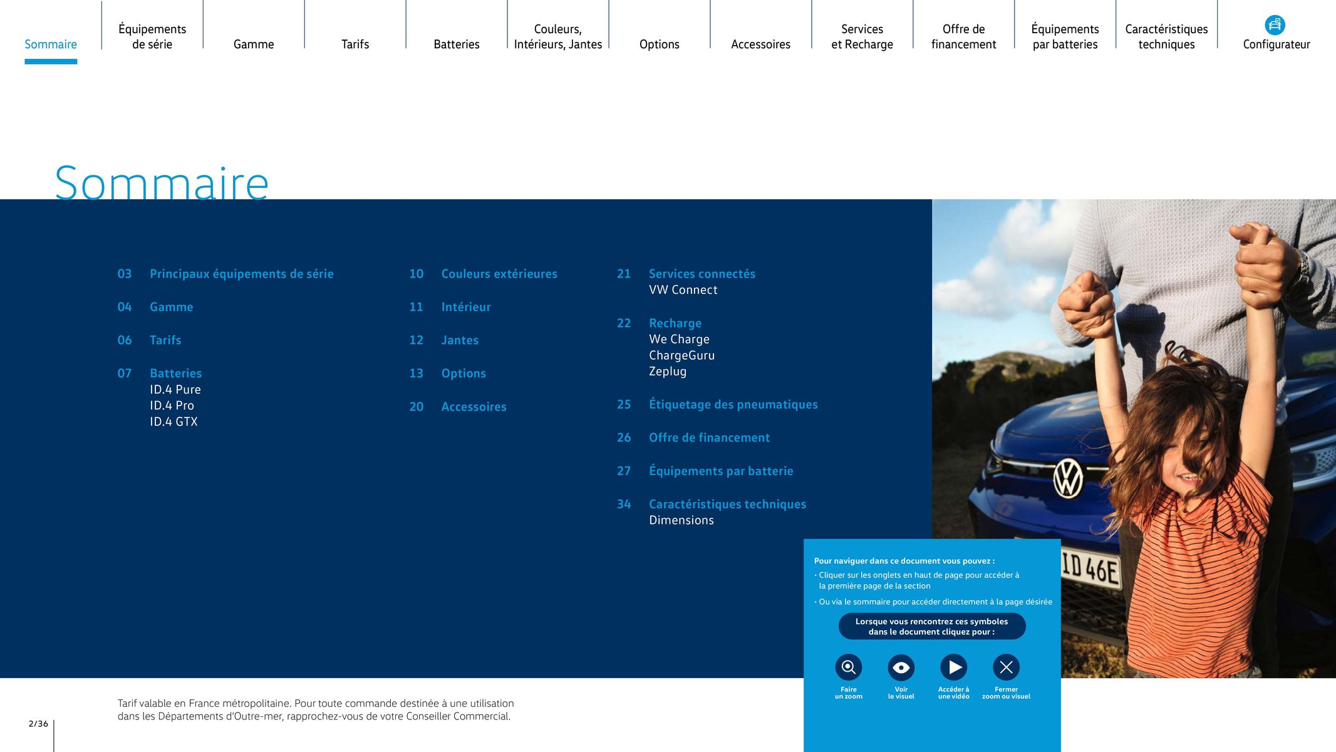Screen dimensions: 1336x752
Task: Click the 2/36 page indicator
Action: 38,724
